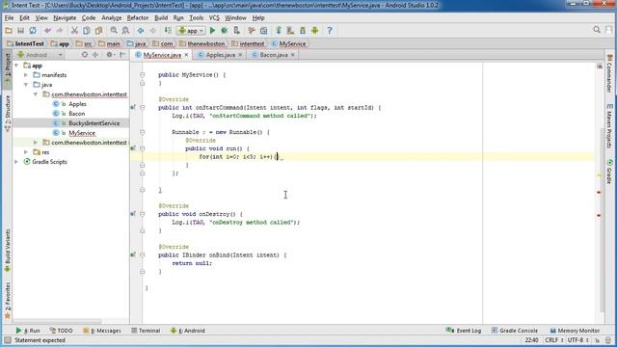Click the hide project panel icon
The width and height of the screenshot is (617, 347).
pos(122,55)
